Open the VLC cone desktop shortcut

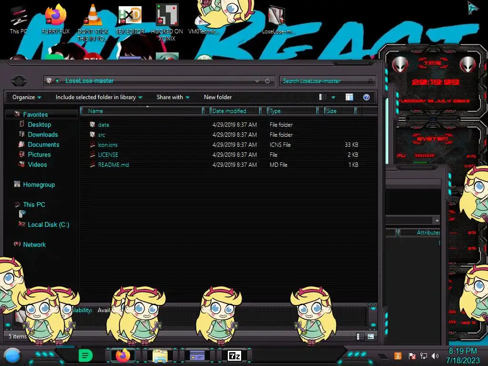pyautogui.click(x=92, y=22)
